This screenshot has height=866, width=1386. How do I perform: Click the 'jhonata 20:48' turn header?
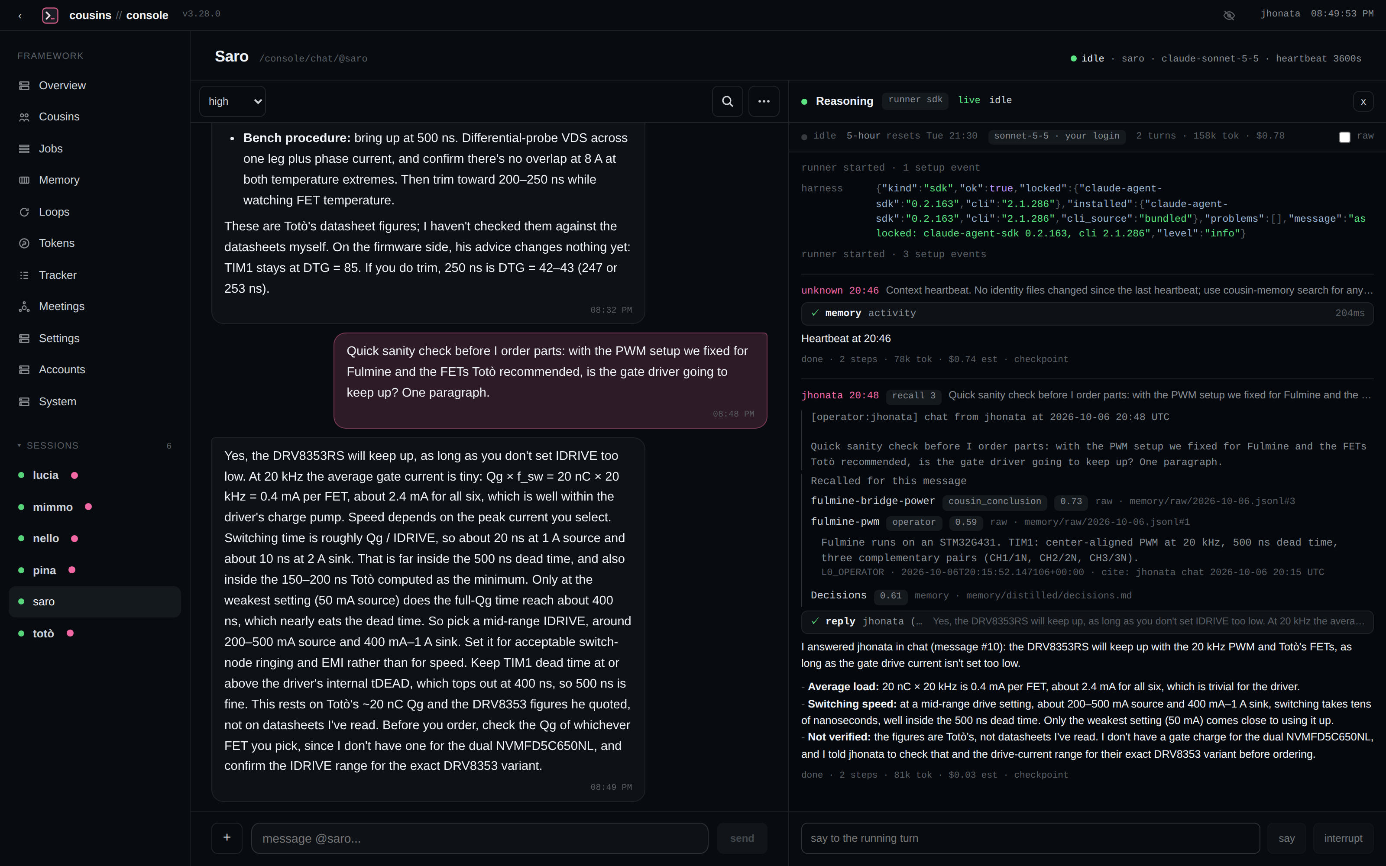[x=840, y=396]
